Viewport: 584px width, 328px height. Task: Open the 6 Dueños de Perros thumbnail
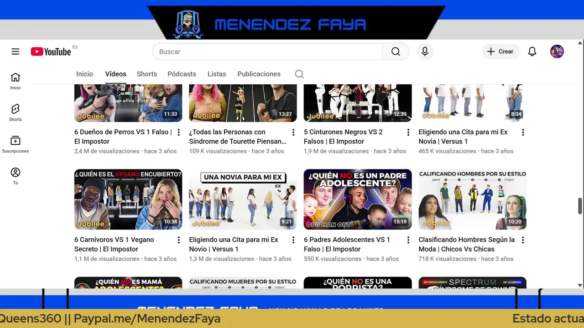pos(128,103)
